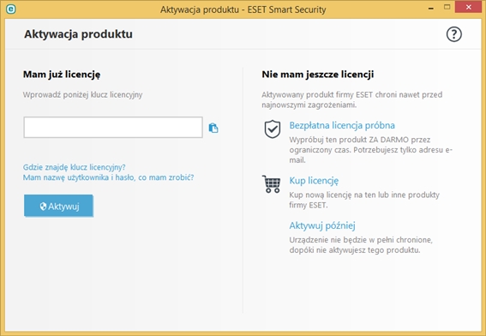The width and height of the screenshot is (486, 336).
Task: Select the 'Kup licencję' link
Action: tap(314, 180)
